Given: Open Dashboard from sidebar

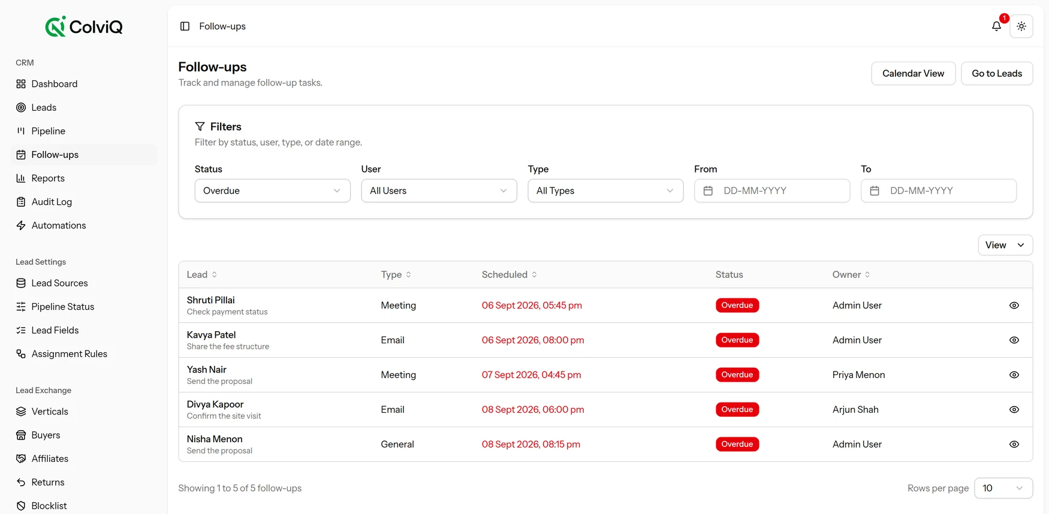Looking at the screenshot, I should pyautogui.click(x=84, y=84).
